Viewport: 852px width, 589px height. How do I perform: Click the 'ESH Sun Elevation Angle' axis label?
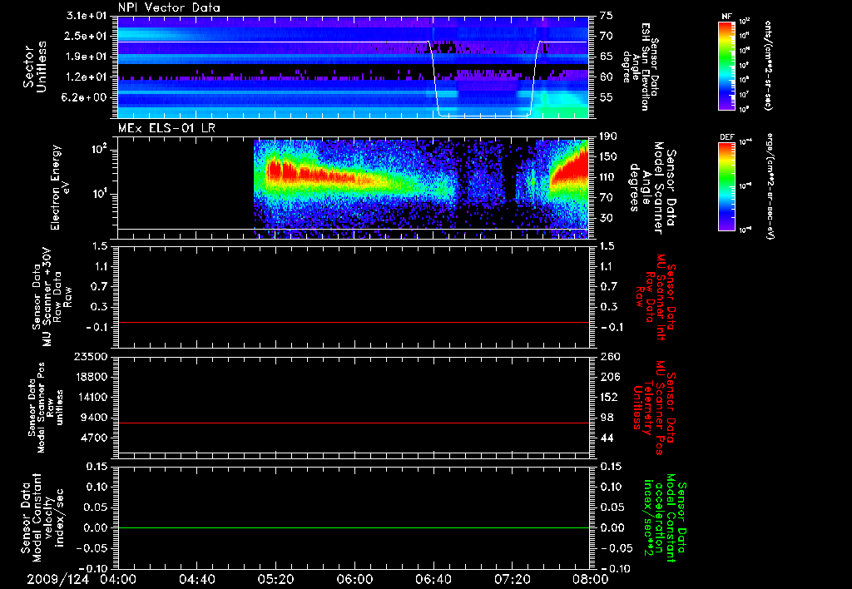pyautogui.click(x=641, y=67)
